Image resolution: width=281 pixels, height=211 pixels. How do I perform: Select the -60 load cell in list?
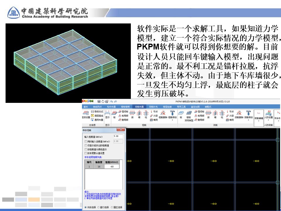[x=112, y=166]
